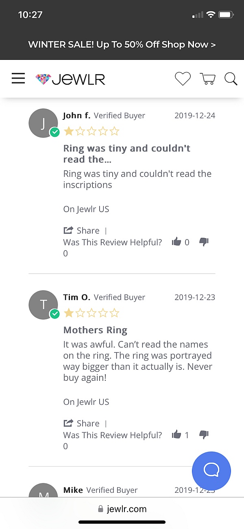Image resolution: width=244 pixels, height=529 pixels.
Task: Open the hamburger navigation menu
Action: tap(18, 78)
